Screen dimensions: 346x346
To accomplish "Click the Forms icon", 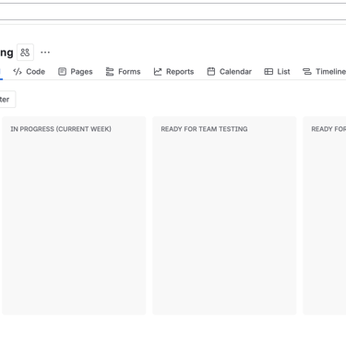I will [x=110, y=72].
